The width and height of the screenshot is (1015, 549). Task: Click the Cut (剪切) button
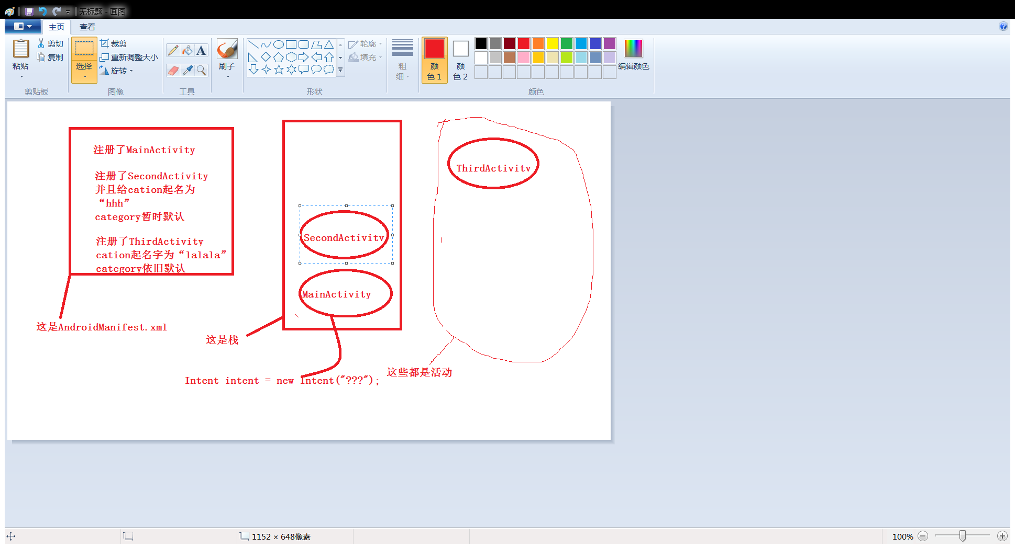pos(50,44)
